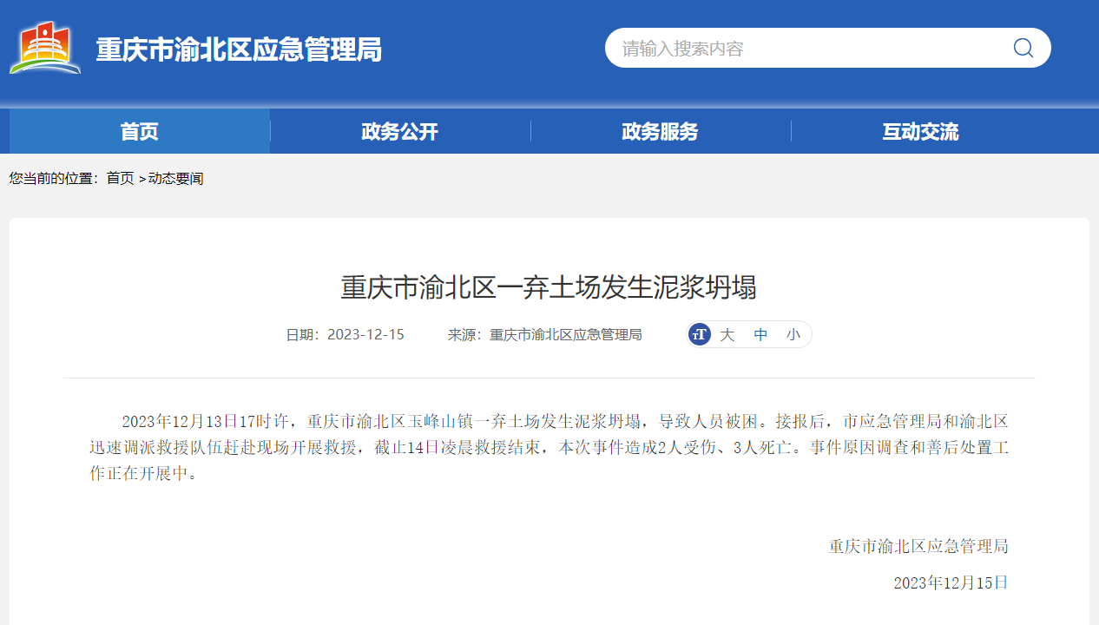Click the date text '日期：2023-12-15'
This screenshot has height=625, width=1099.
[345, 334]
